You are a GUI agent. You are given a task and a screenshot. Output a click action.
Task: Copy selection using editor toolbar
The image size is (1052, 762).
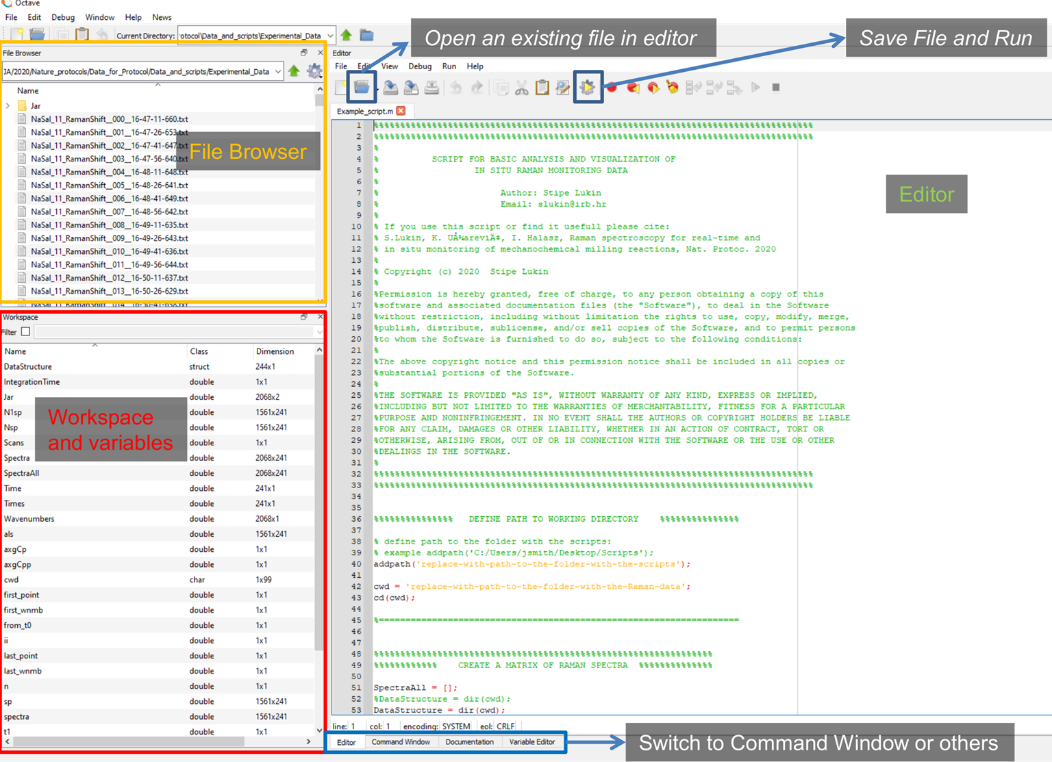pos(501,88)
